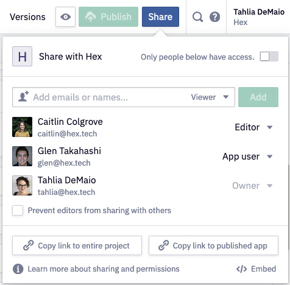The width and height of the screenshot is (290, 285).
Task: Click the eye preview icon
Action: (x=65, y=17)
